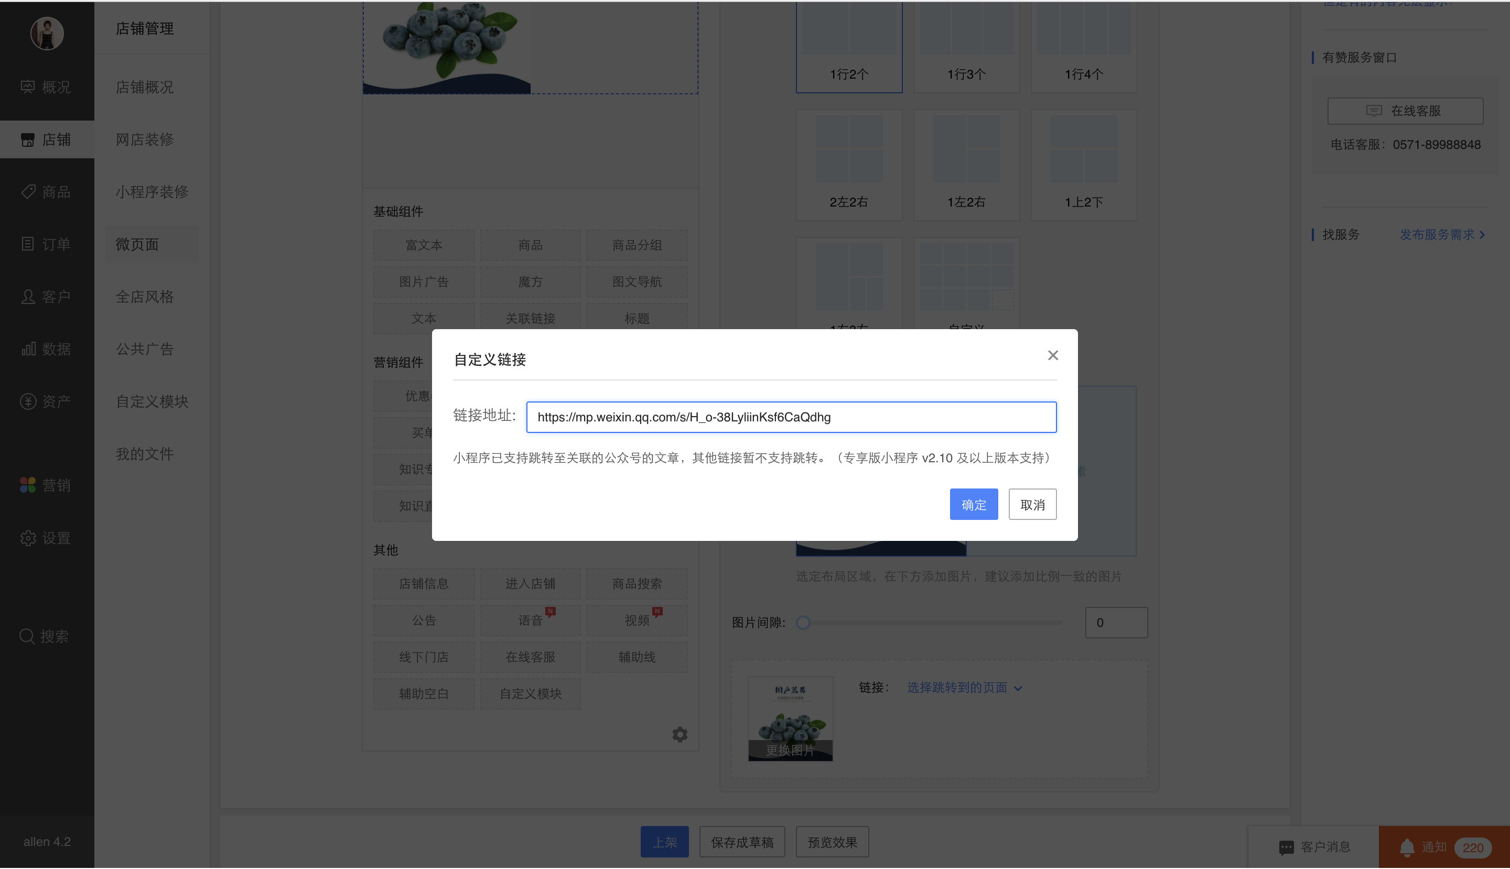Confirm the custom link with 确定
1510x869 pixels.
click(973, 504)
